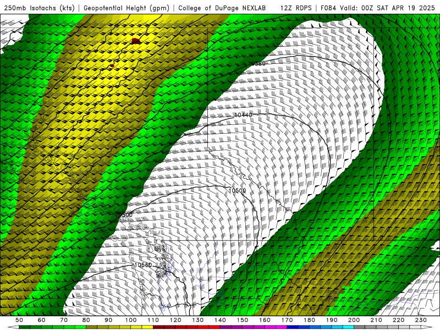Click the bright cyan swatch before 200 on the legend
The width and height of the screenshot is (440, 330).
tap(349, 327)
